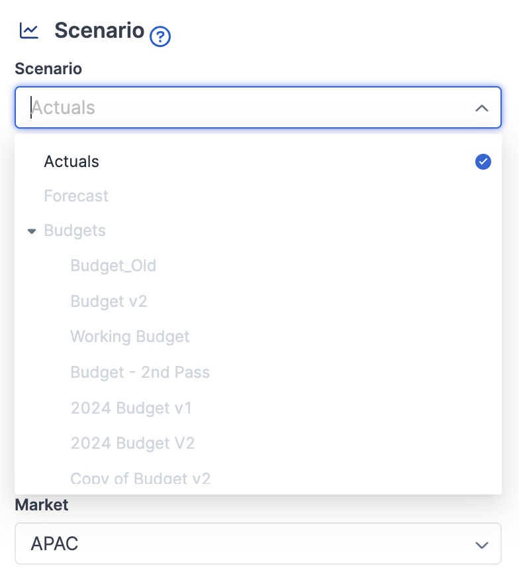Collapse the Scenario dropdown via chevron
The image size is (519, 578).
482,107
